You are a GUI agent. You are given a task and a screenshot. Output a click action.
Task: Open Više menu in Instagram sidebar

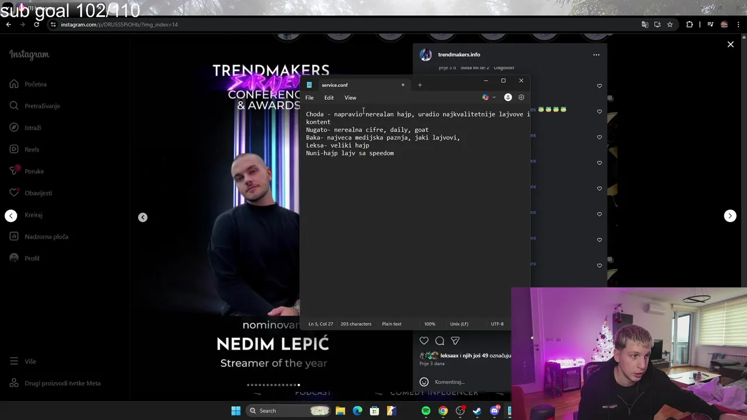23,361
